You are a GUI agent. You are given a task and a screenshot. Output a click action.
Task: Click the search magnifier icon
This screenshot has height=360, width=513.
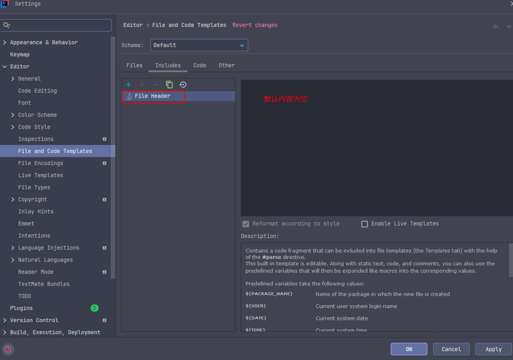pos(6,25)
